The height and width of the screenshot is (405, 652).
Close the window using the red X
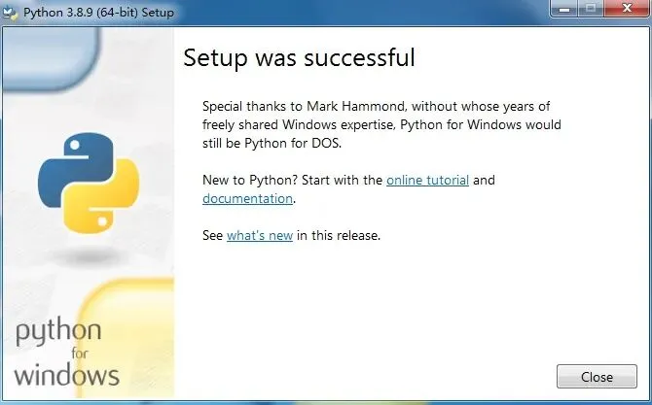click(x=624, y=10)
